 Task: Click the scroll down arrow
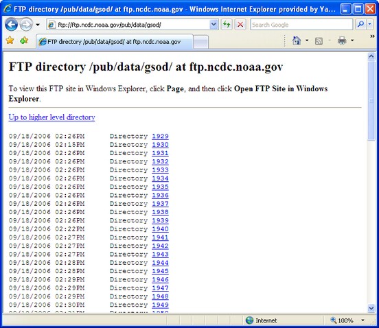point(371,308)
